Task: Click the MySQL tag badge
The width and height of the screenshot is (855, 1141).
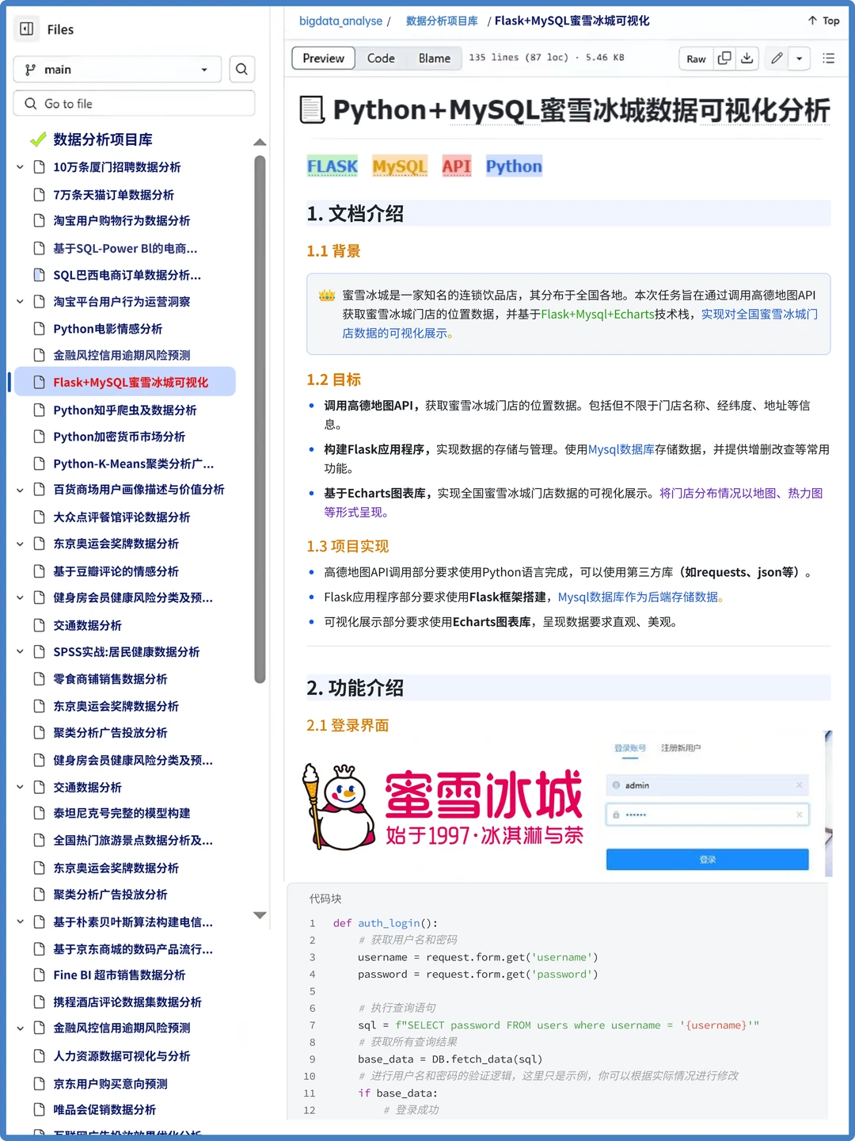Action: (x=400, y=166)
